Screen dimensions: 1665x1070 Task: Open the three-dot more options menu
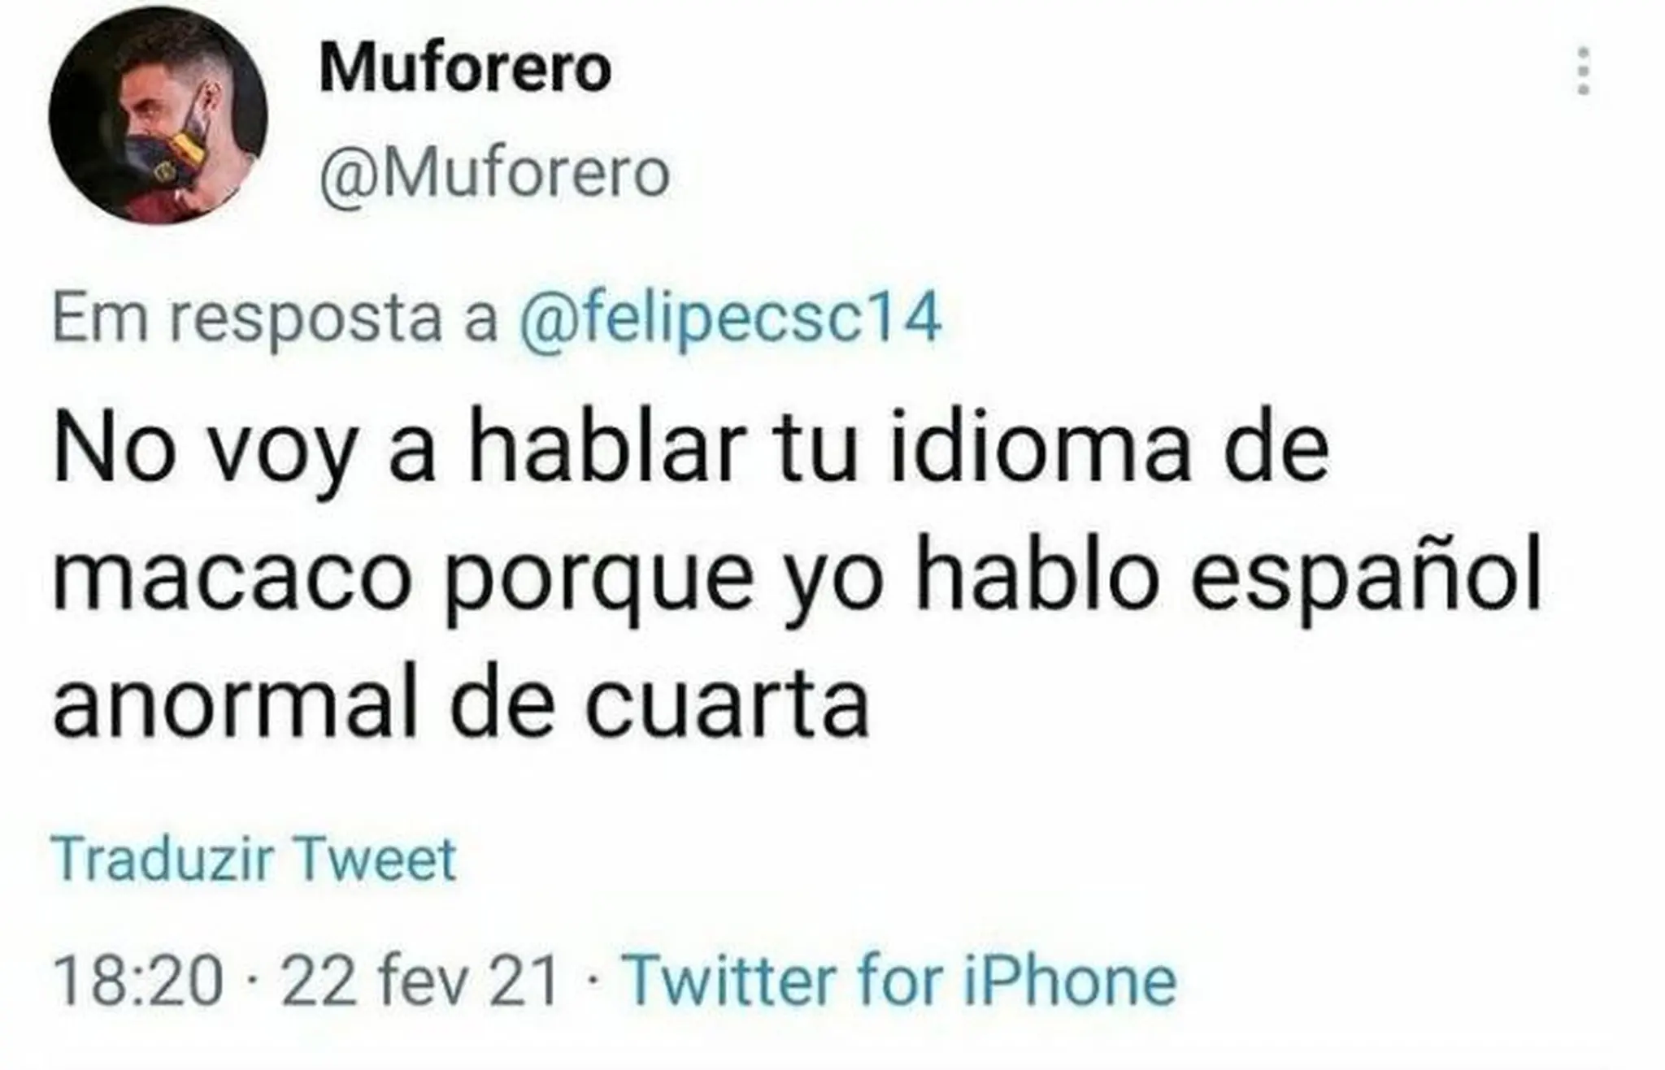tap(1582, 71)
